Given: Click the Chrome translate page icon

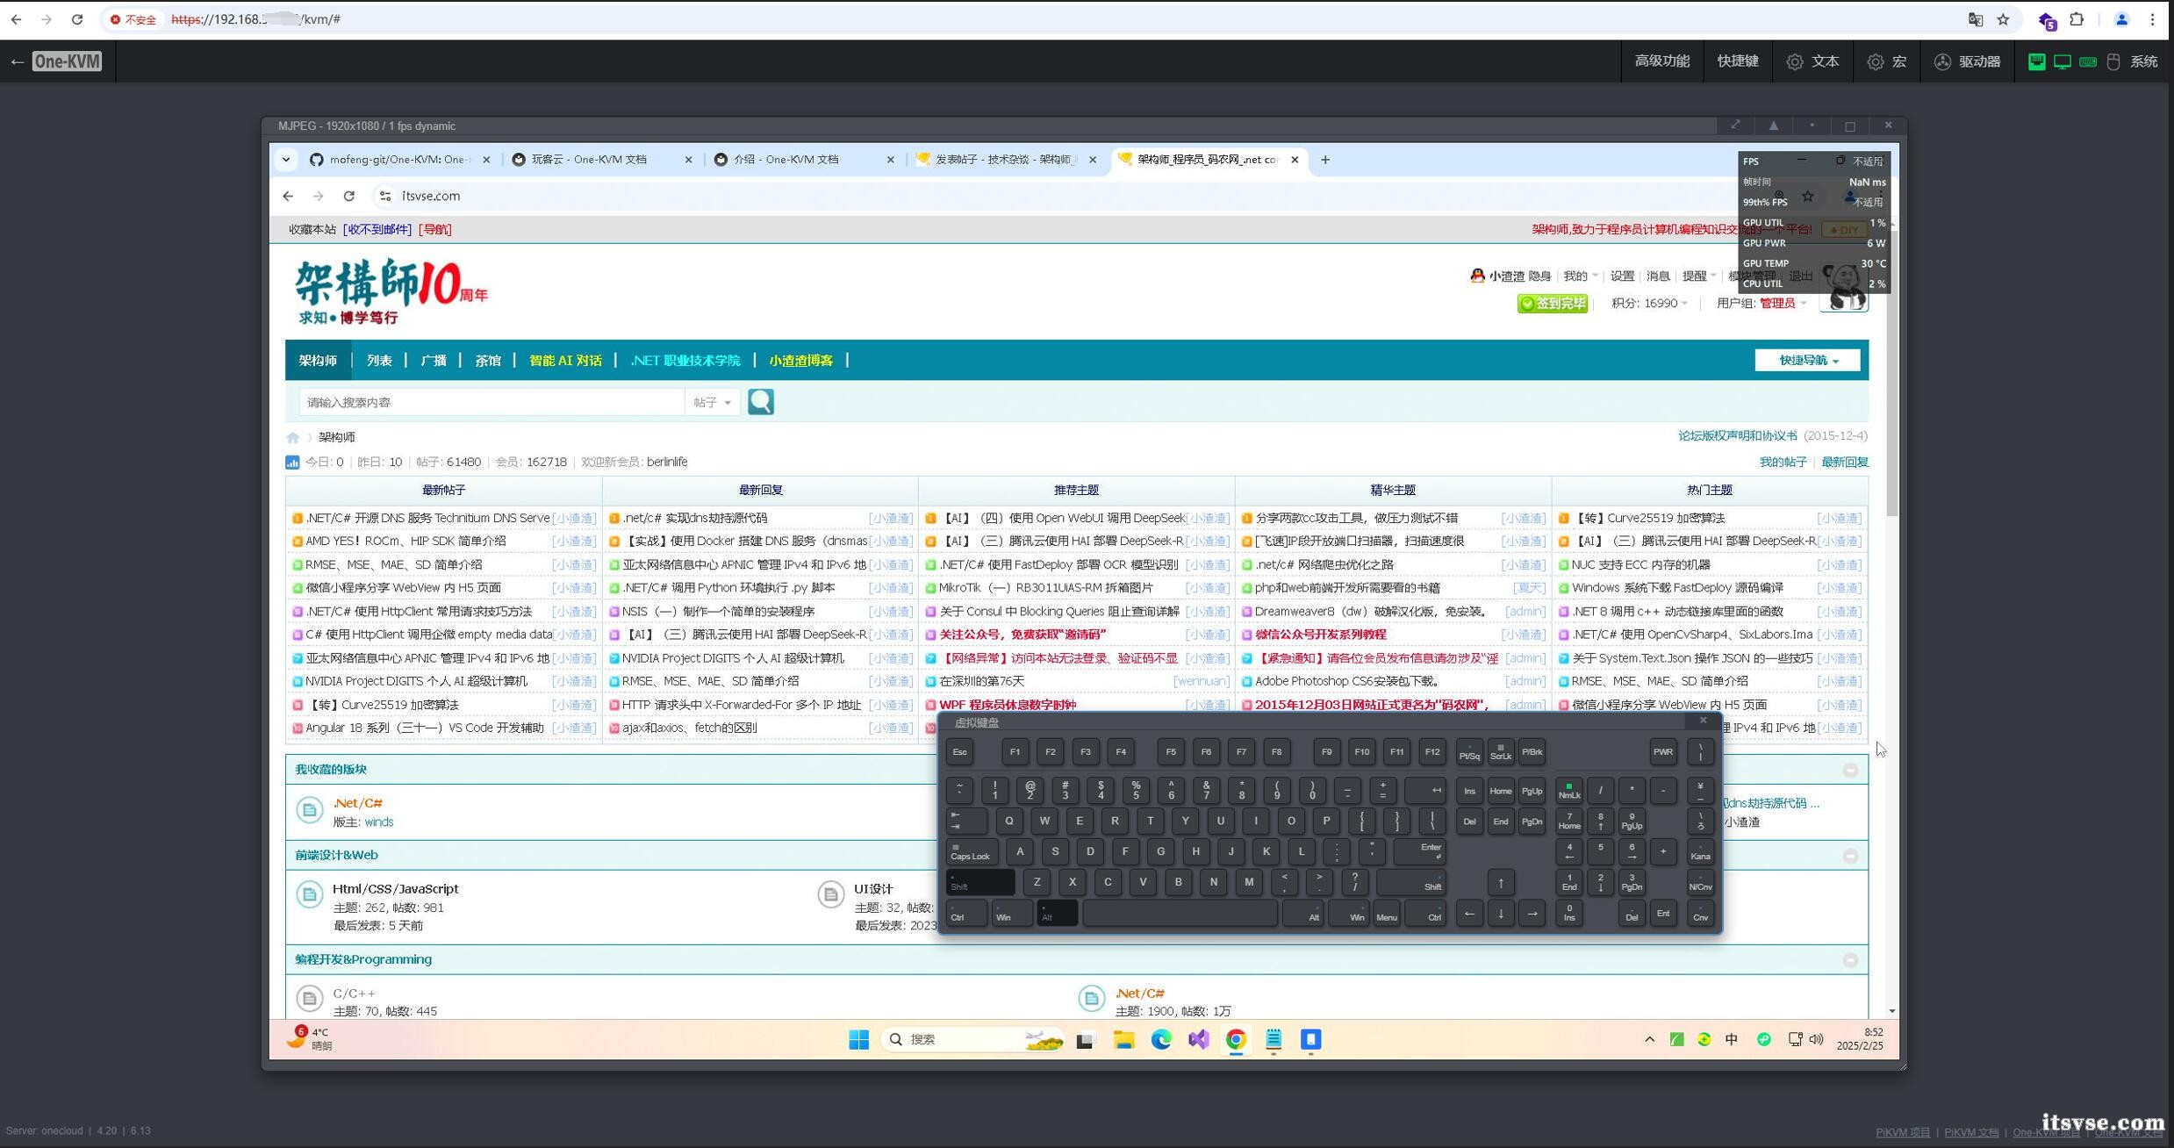Looking at the screenshot, I should 1975,19.
